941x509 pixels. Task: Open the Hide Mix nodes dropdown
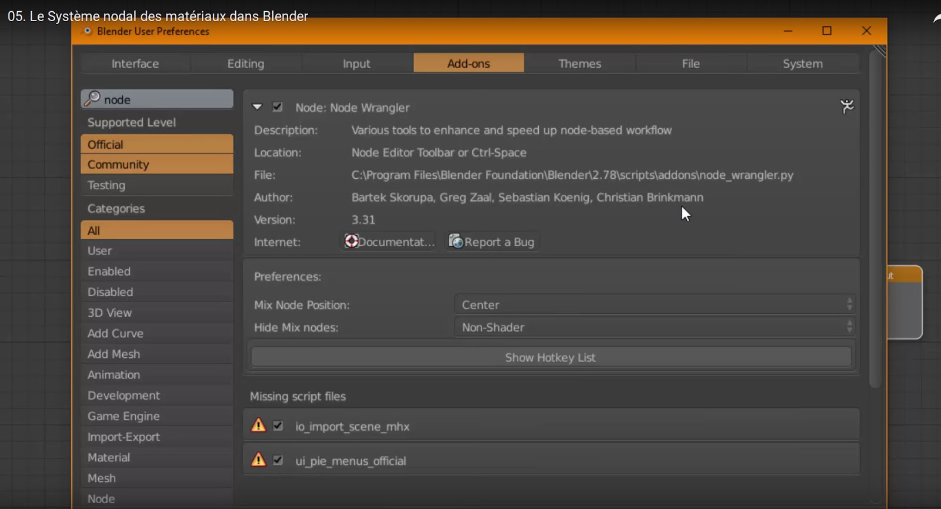click(655, 327)
